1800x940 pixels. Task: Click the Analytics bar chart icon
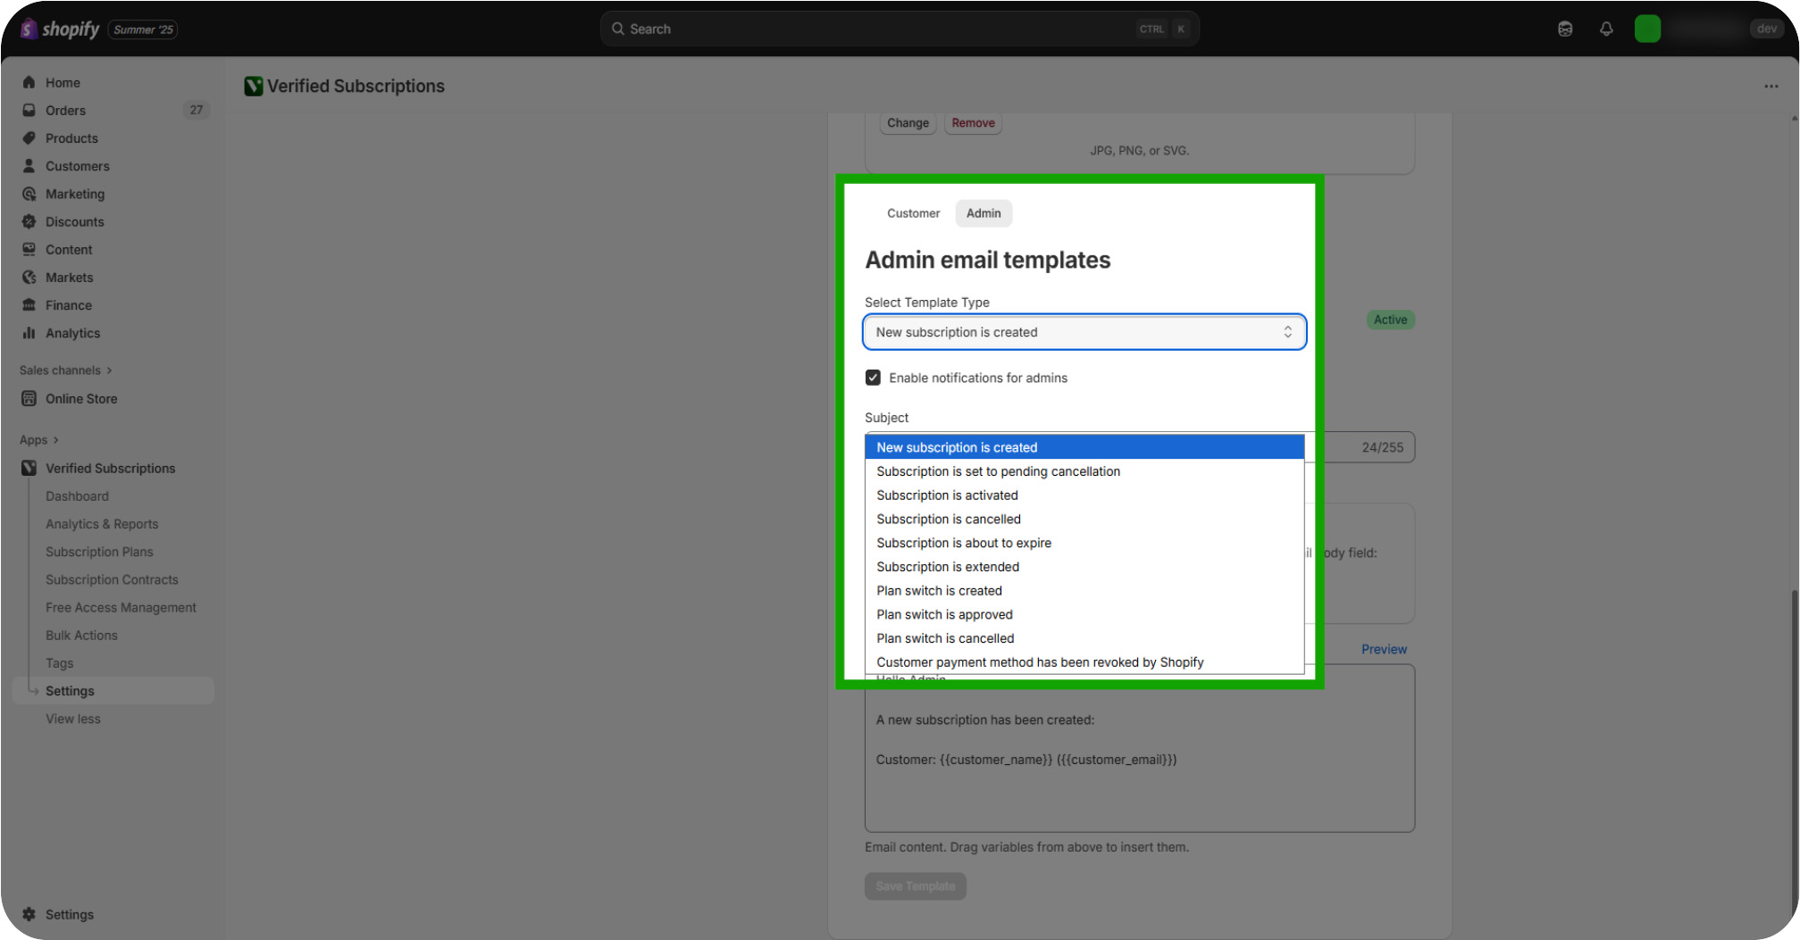(29, 332)
